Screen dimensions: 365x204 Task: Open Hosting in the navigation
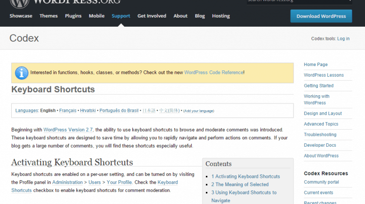click(221, 16)
